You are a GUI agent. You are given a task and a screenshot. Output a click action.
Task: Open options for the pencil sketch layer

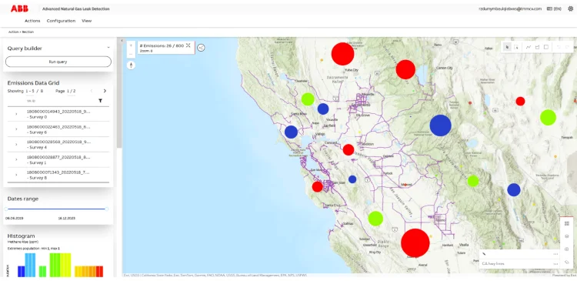click(555, 254)
